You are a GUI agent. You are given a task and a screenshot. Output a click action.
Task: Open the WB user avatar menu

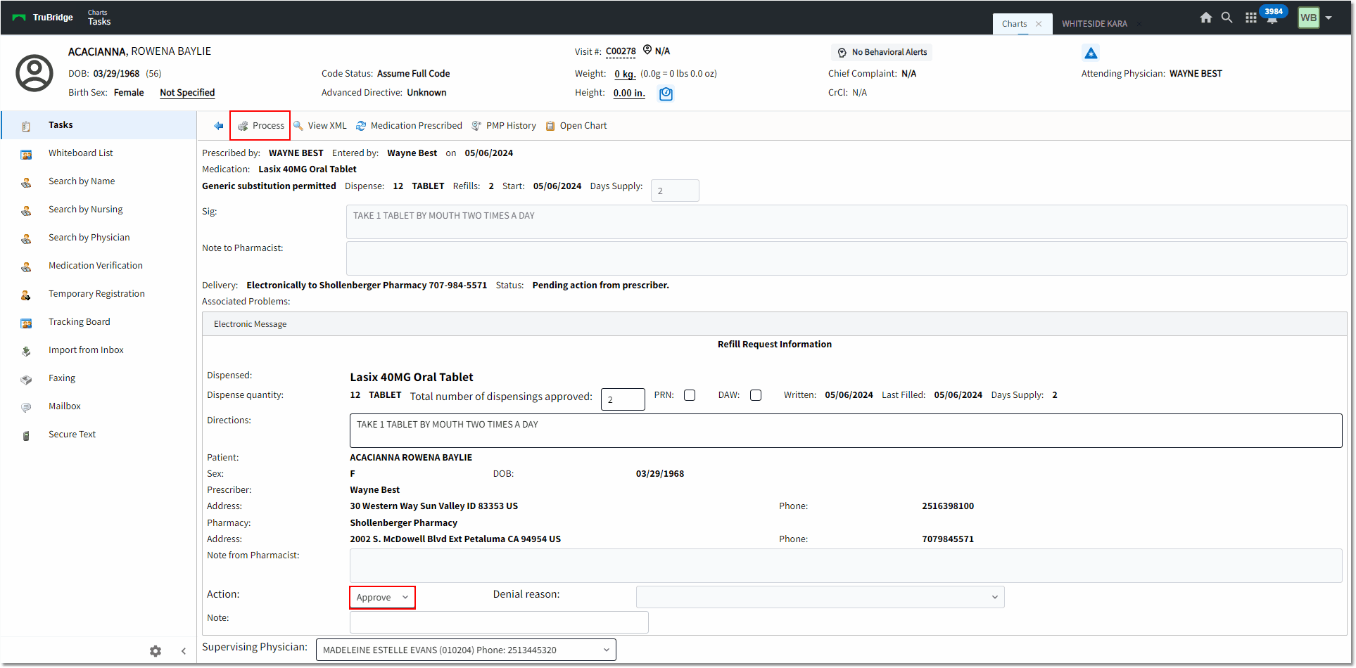tap(1309, 18)
